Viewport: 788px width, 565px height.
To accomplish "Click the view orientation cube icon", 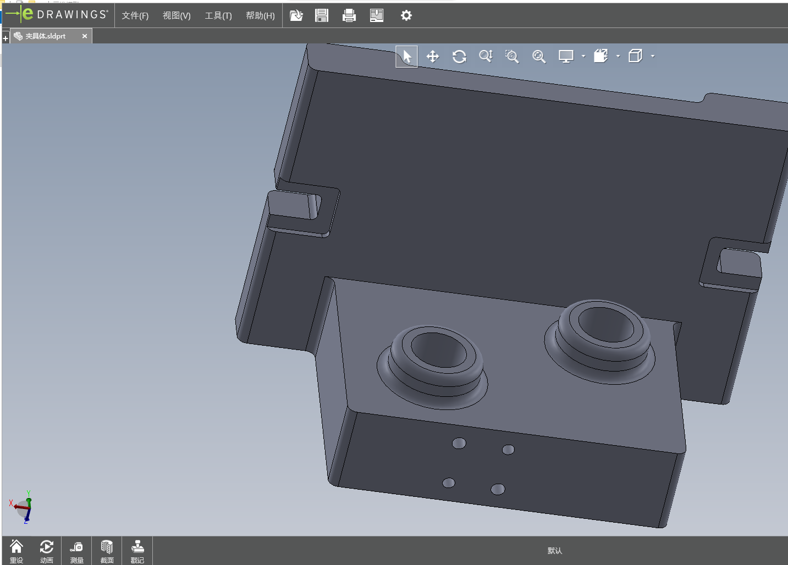I will coord(636,56).
